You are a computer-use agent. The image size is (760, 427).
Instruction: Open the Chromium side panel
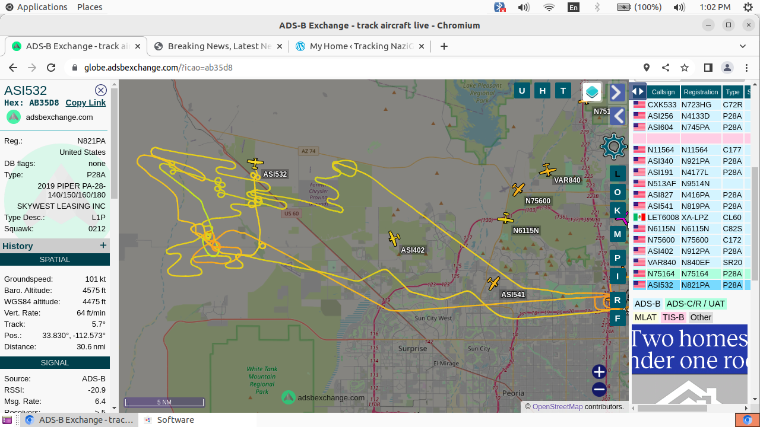coord(708,68)
